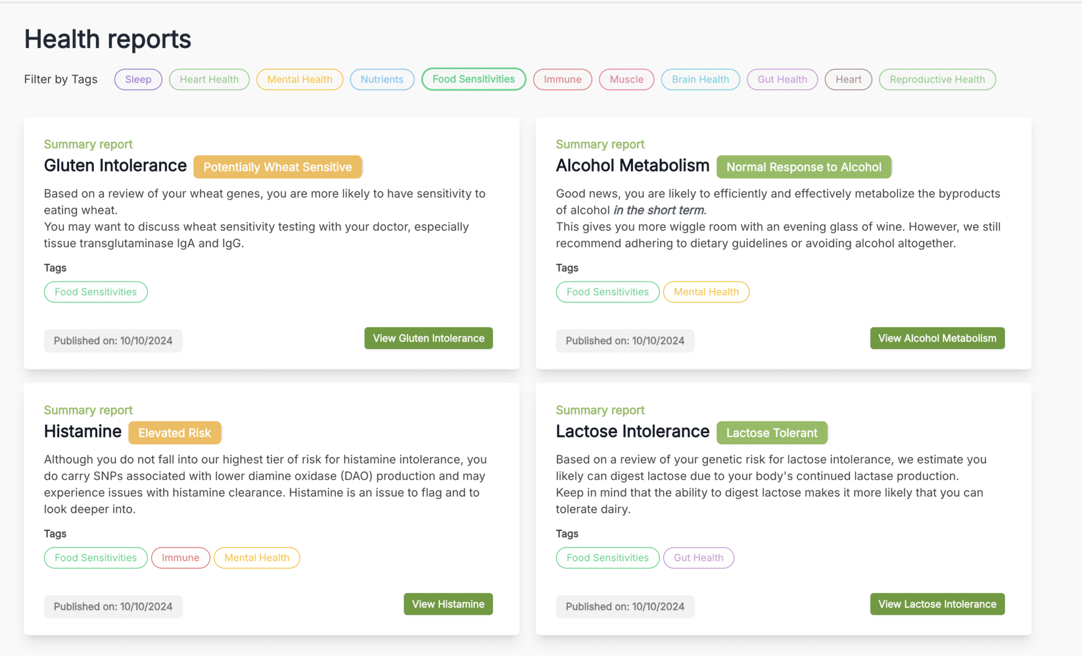The image size is (1082, 656).
Task: Click the Potentially Wheat Sensitive badge
Action: (x=277, y=167)
